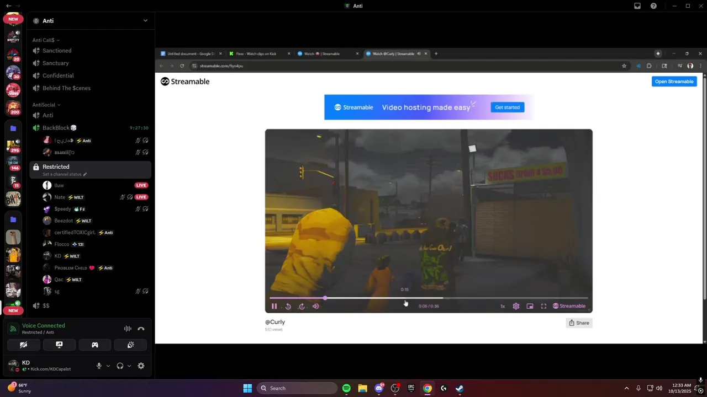Open Steam from the Windows taskbar
This screenshot has width=707, height=397.
pos(460,388)
